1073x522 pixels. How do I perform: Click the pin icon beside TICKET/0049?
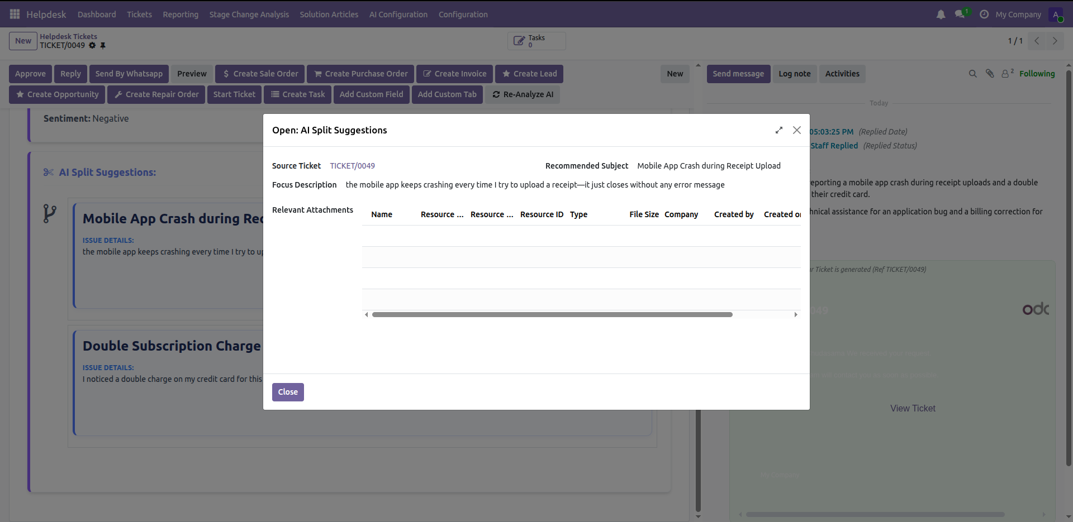[103, 45]
